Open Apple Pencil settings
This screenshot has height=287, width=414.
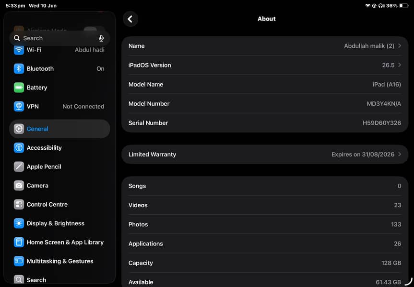pyautogui.click(x=59, y=167)
